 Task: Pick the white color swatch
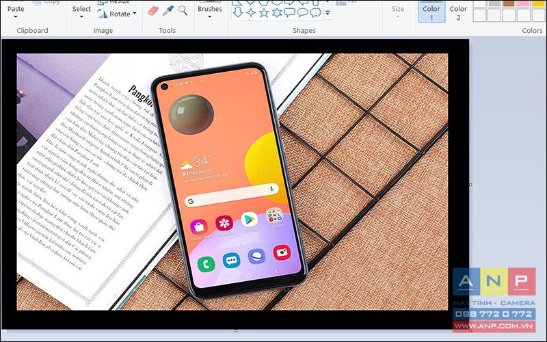click(480, 3)
